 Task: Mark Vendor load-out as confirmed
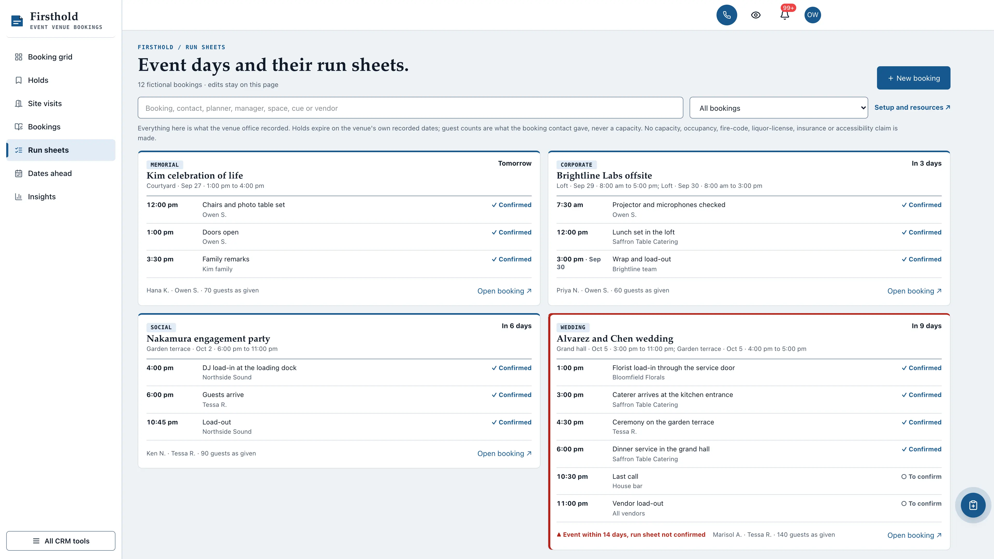tap(922, 504)
